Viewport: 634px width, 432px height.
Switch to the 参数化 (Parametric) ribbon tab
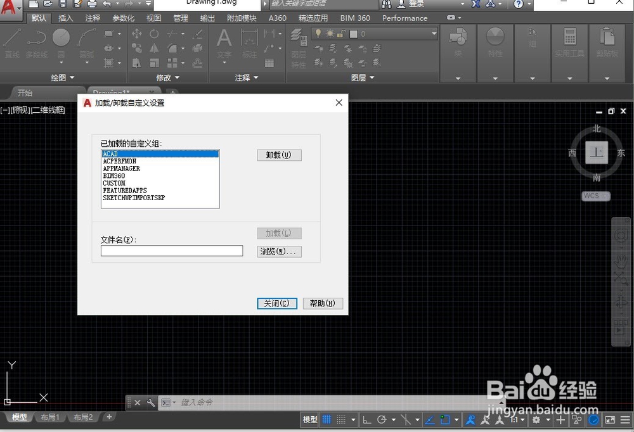(124, 18)
